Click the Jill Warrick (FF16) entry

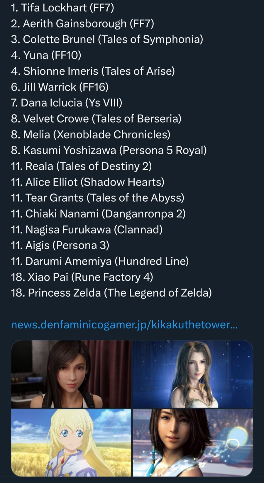(60, 87)
